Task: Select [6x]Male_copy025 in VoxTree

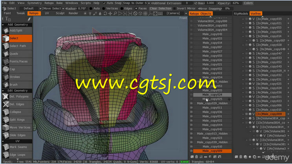Action: click(x=269, y=84)
